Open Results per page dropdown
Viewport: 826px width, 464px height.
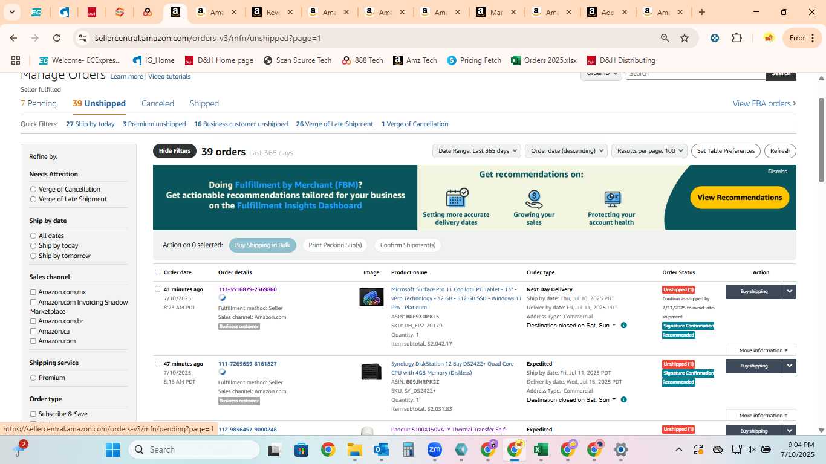pos(649,151)
